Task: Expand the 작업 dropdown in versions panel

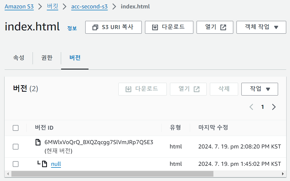Action: pos(260,89)
